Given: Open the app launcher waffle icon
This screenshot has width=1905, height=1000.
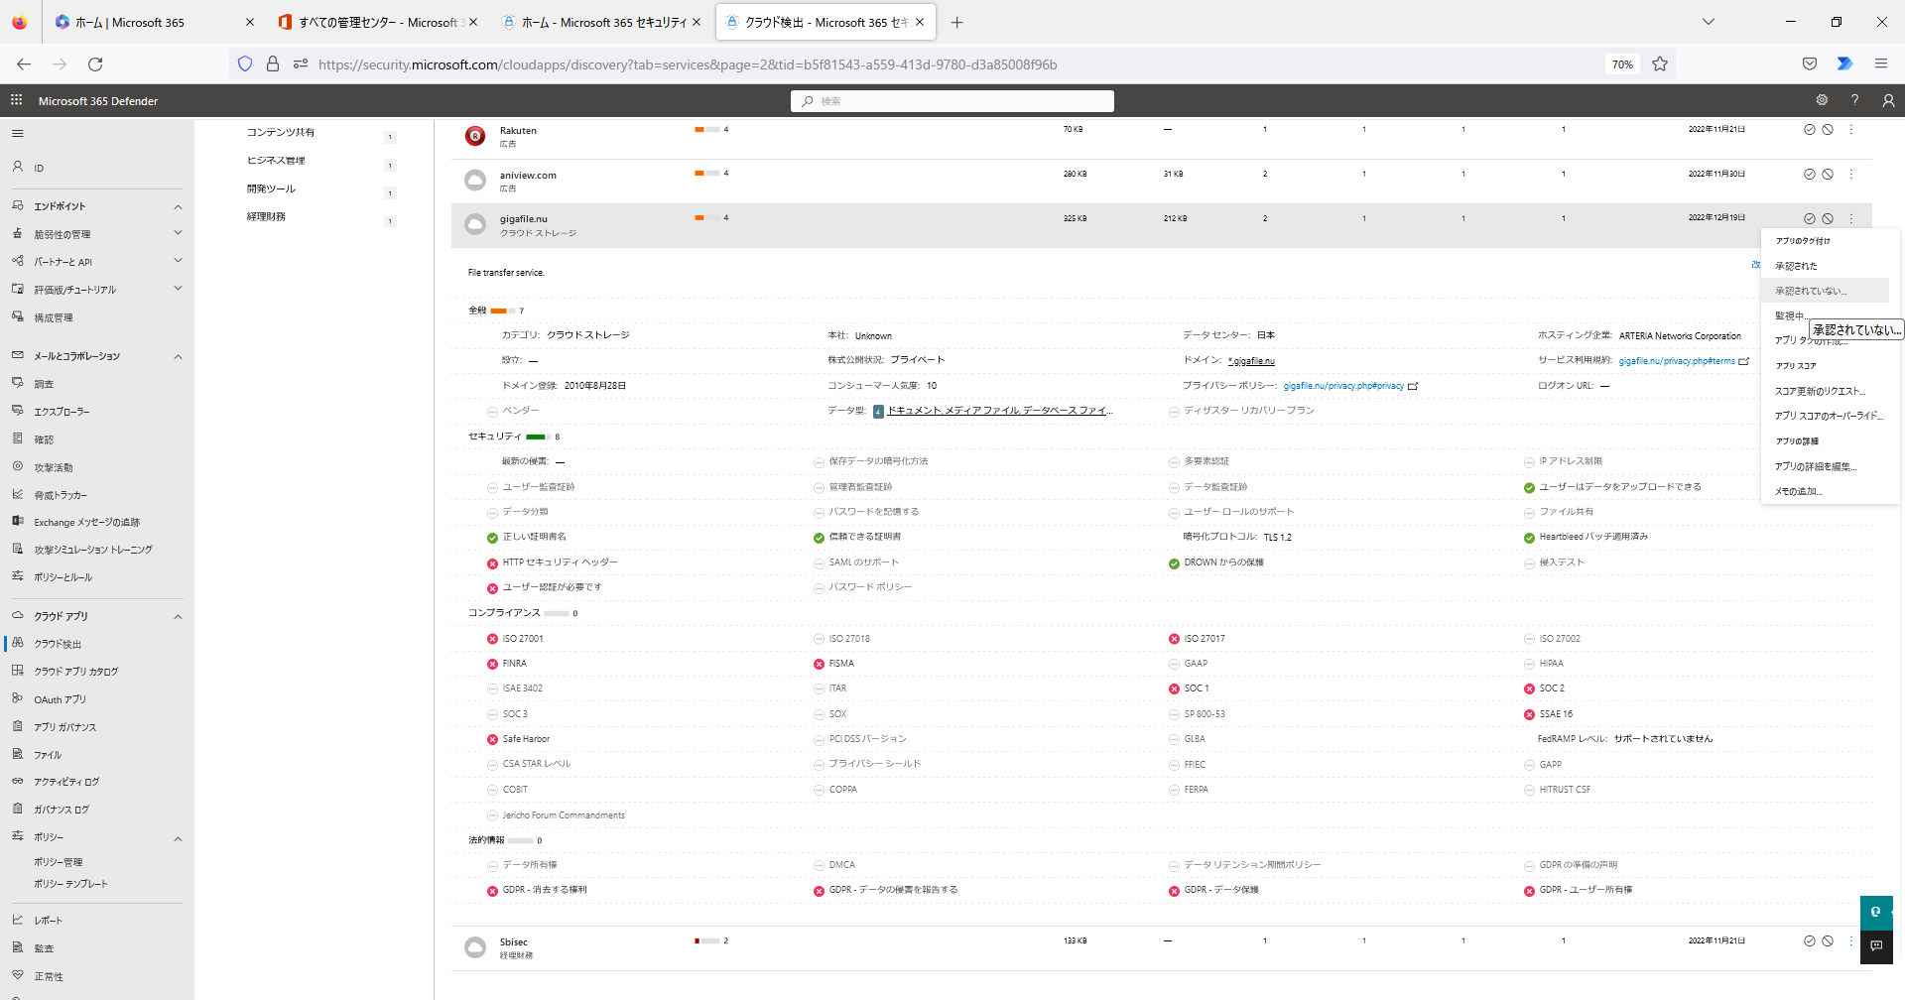Looking at the screenshot, I should [x=16, y=100].
